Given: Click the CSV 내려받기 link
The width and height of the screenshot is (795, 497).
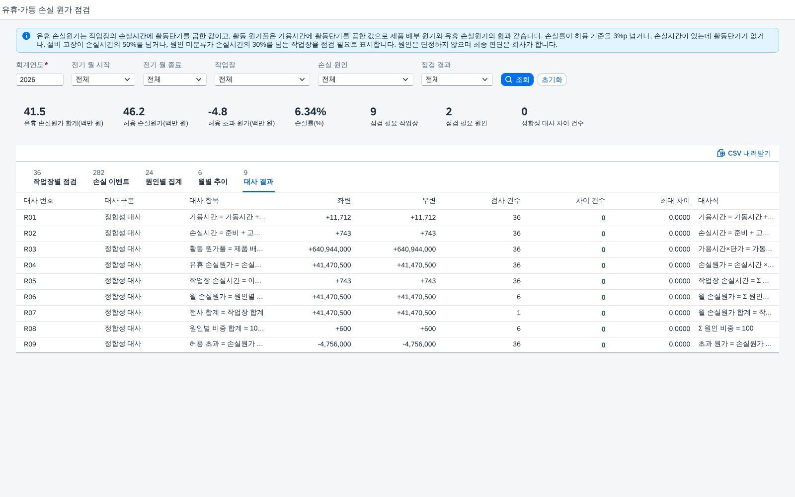Looking at the screenshot, I should 744,153.
